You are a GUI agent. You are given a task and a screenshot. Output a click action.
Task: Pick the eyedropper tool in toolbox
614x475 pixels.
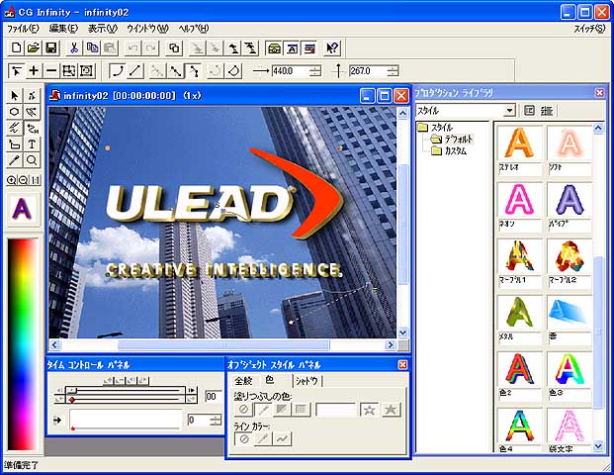pos(16,159)
